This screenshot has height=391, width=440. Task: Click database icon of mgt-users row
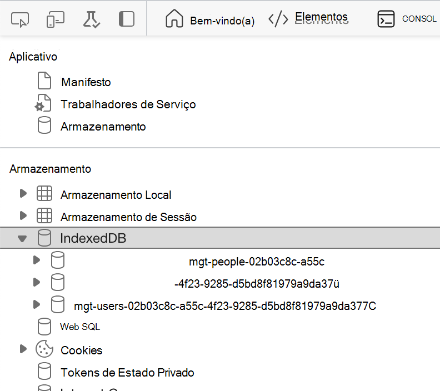58,304
